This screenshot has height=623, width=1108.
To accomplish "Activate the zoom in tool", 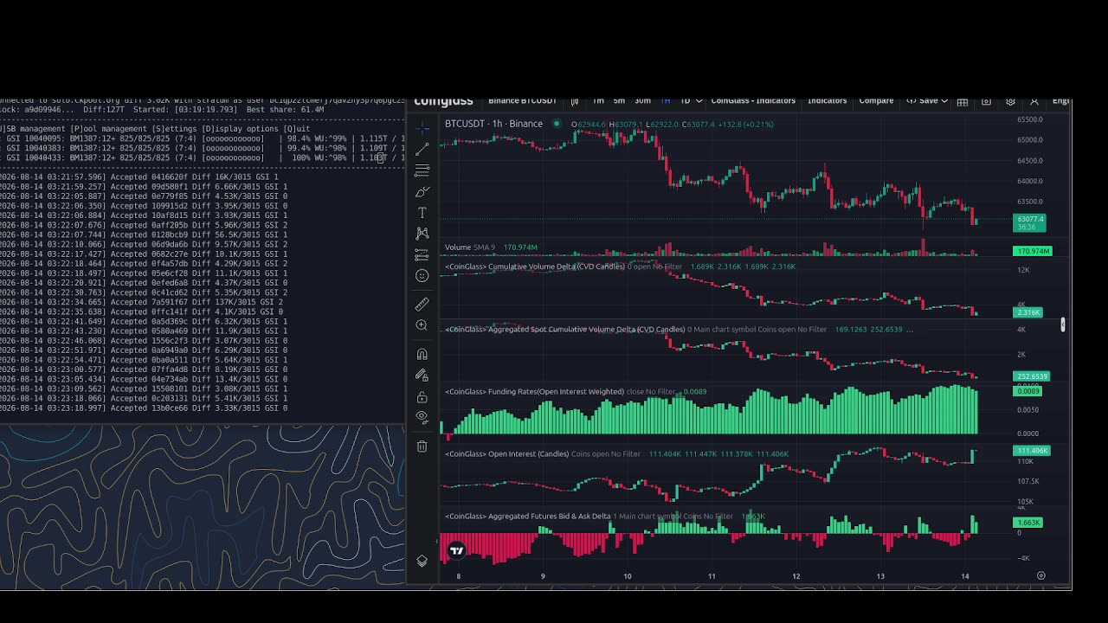I will pyautogui.click(x=422, y=325).
